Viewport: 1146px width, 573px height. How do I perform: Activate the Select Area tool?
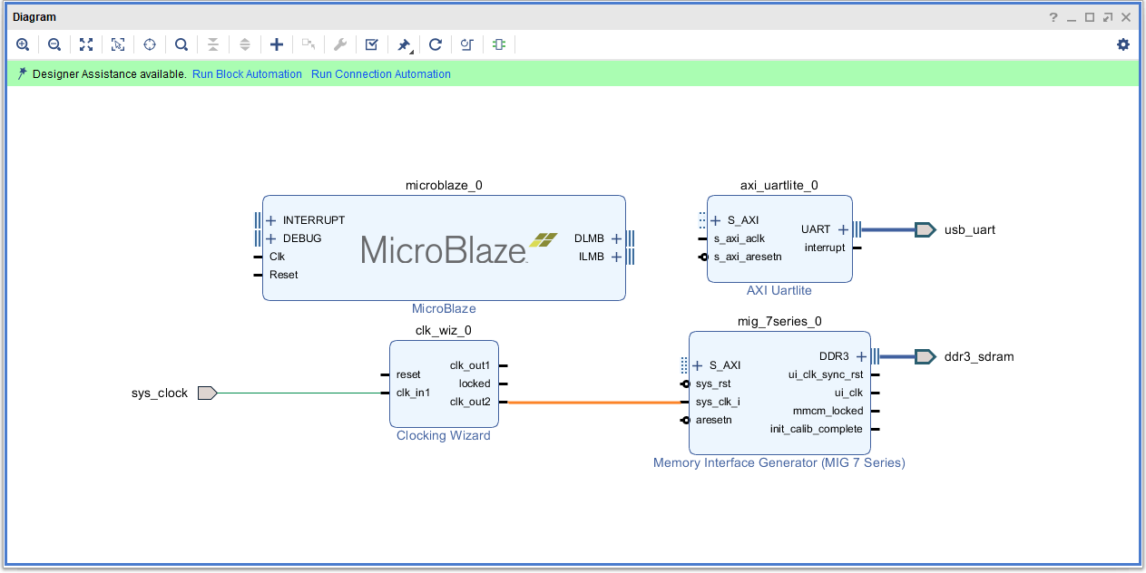click(118, 44)
